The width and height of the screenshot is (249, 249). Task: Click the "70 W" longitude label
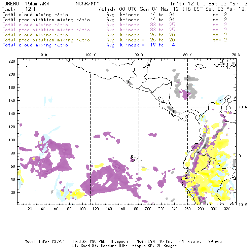236,55
